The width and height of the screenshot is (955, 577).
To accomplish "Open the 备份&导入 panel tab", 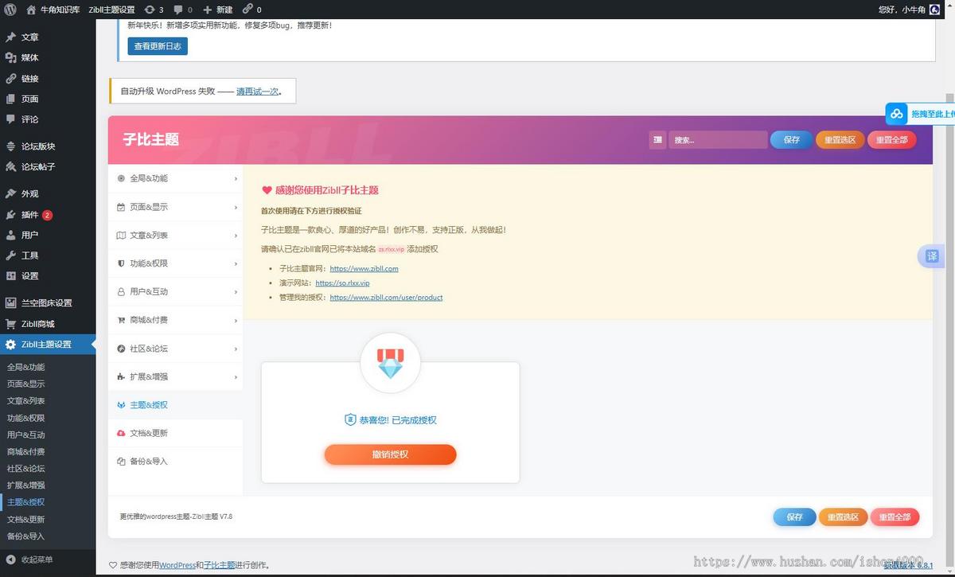I will 175,462.
